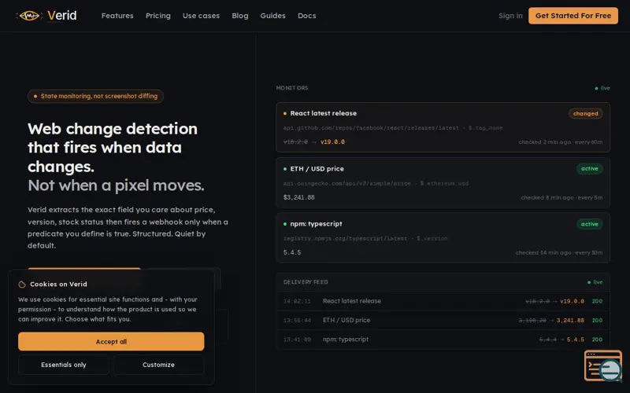Open Use cases in navigation
The width and height of the screenshot is (630, 393).
[x=201, y=16]
